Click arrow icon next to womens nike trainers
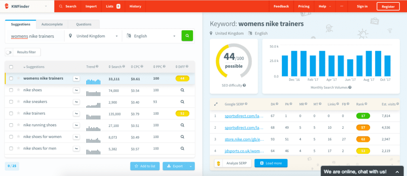The image size is (407, 176). [x=76, y=78]
